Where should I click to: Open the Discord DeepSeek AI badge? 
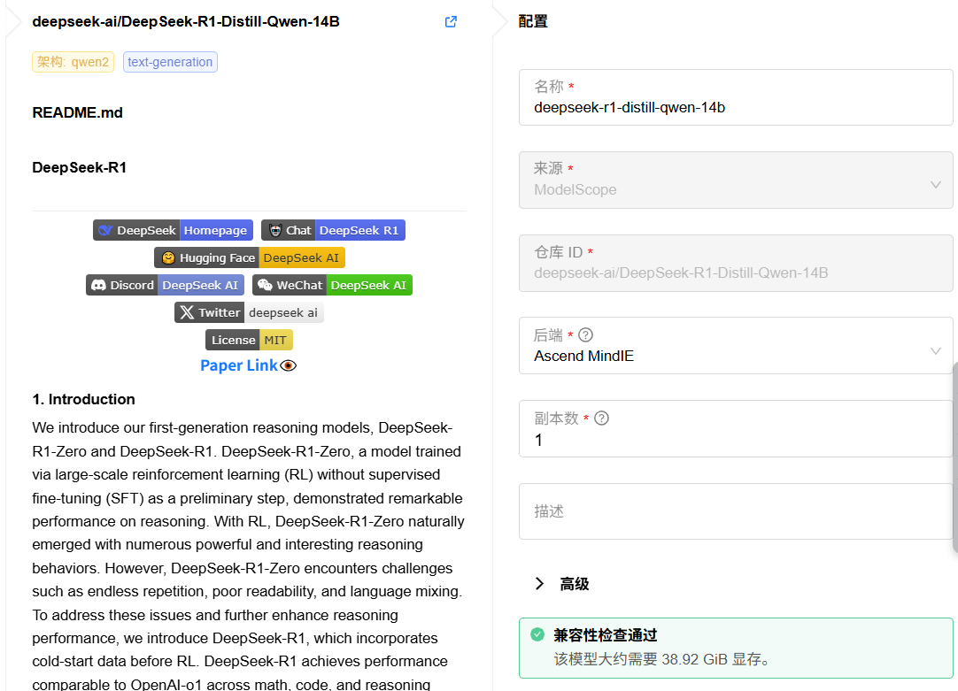[x=165, y=285]
